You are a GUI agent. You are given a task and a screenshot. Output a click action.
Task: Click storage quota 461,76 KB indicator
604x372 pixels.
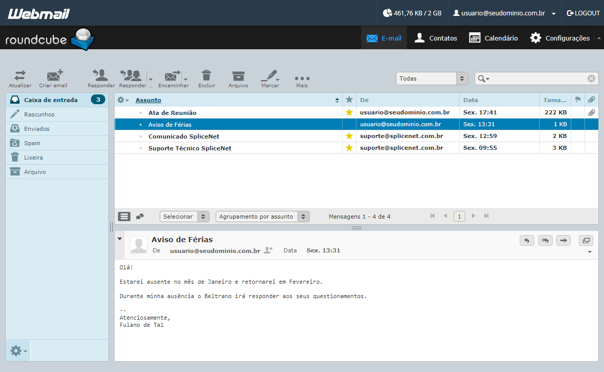412,13
